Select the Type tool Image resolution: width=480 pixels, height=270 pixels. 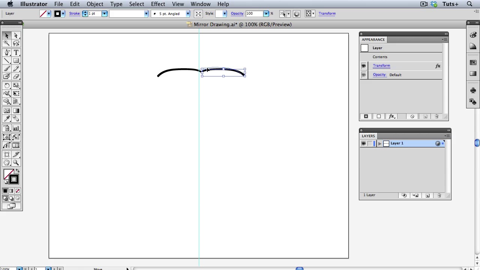(16, 52)
